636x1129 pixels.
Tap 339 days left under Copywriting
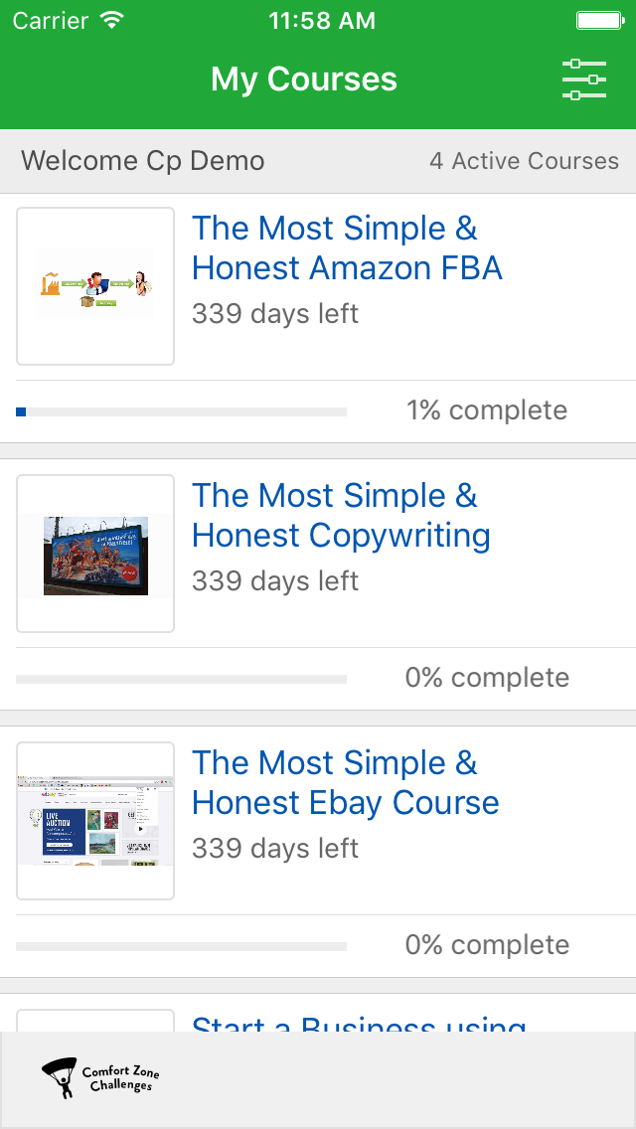tap(275, 580)
